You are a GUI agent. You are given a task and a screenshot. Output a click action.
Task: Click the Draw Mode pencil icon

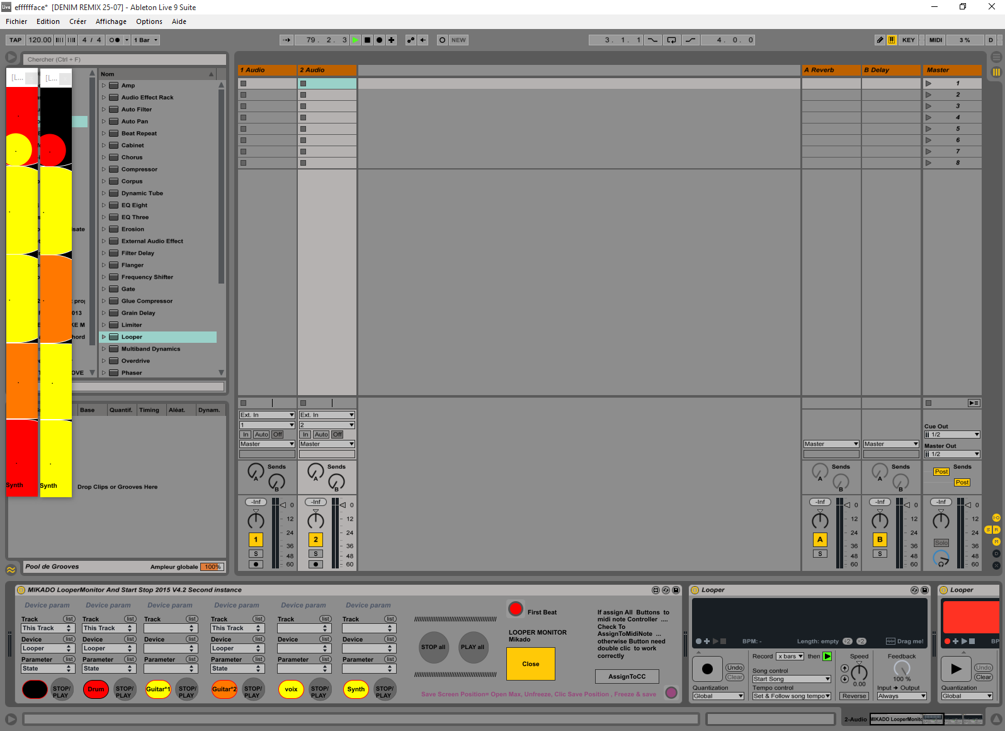(x=880, y=40)
